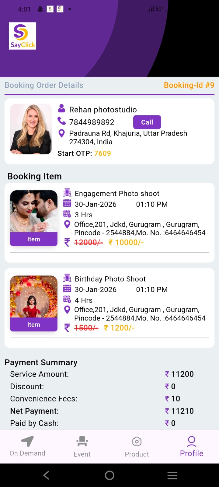Viewport: 219px width, 487px height.
Task: Tap the Item button under Birthday photo
Action: pyautogui.click(x=34, y=325)
